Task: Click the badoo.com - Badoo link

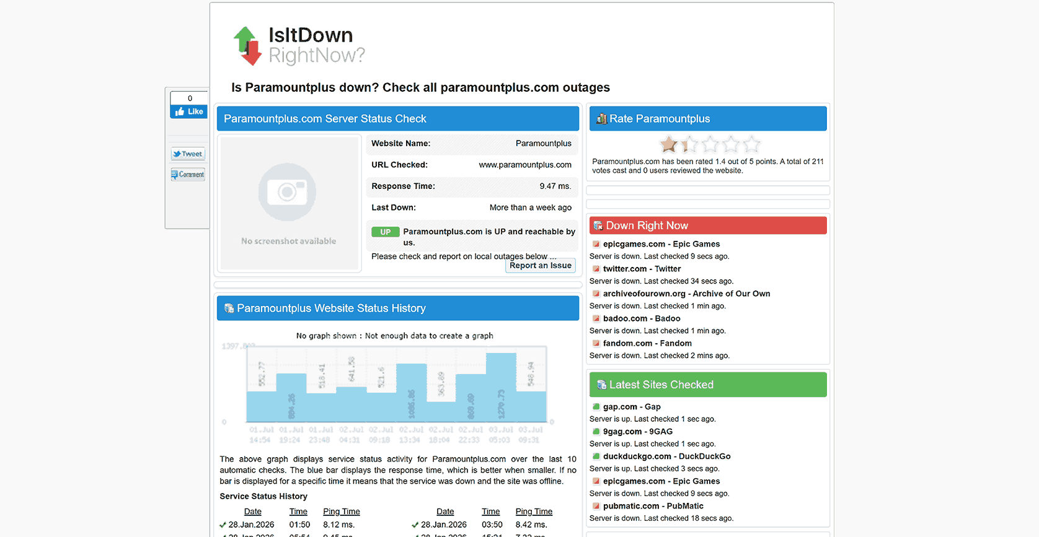Action: (641, 318)
